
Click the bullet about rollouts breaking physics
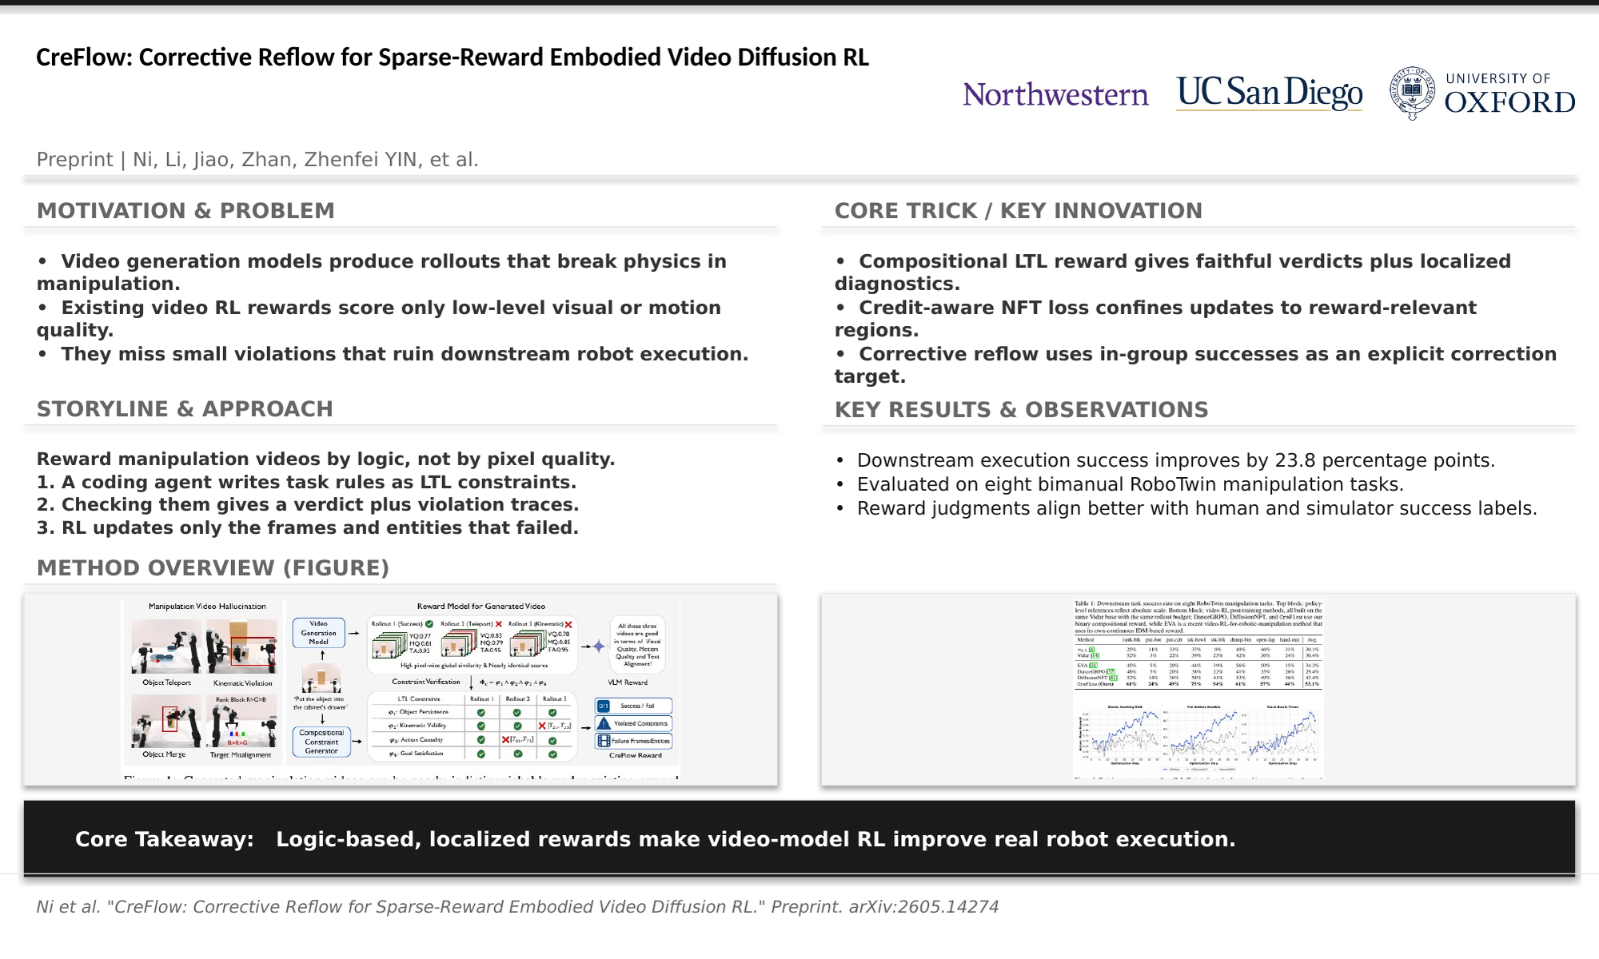pyautogui.click(x=382, y=273)
